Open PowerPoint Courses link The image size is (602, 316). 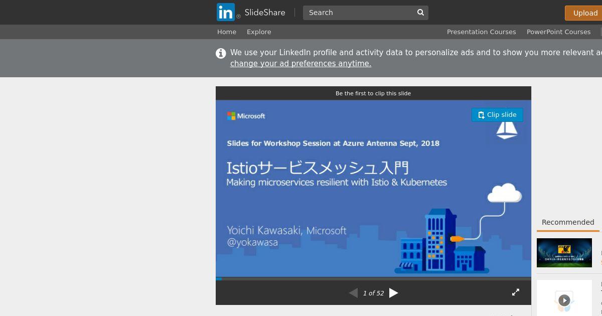(x=558, y=32)
